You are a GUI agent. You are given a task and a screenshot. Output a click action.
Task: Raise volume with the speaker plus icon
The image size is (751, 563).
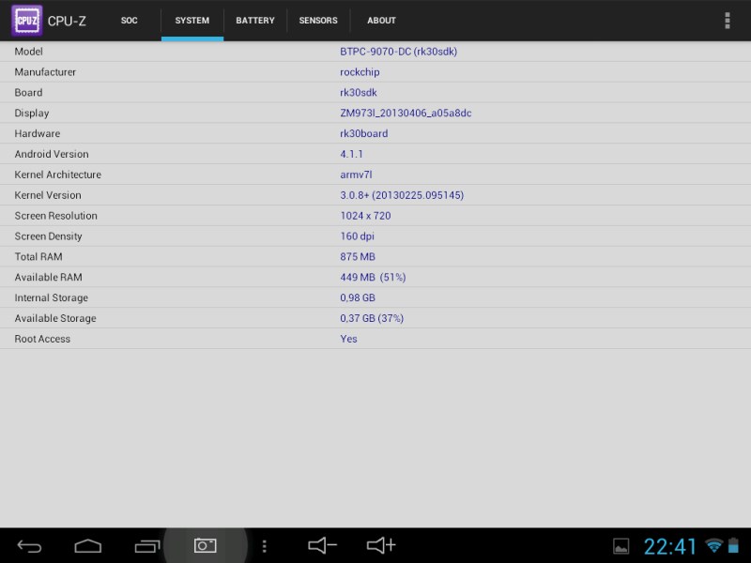pyautogui.click(x=381, y=545)
